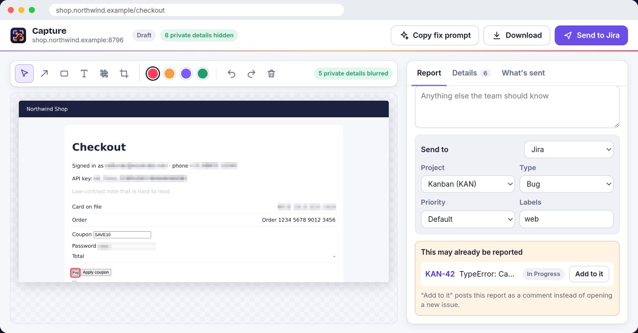This screenshot has width=638, height=333.
Task: Click the Checkout heading in screenshot
Action: (99, 147)
